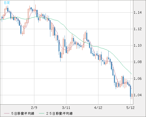Viewport: 146px width, 117px height.
Task: Click the 5/12 date axis label
Action: coord(130,108)
